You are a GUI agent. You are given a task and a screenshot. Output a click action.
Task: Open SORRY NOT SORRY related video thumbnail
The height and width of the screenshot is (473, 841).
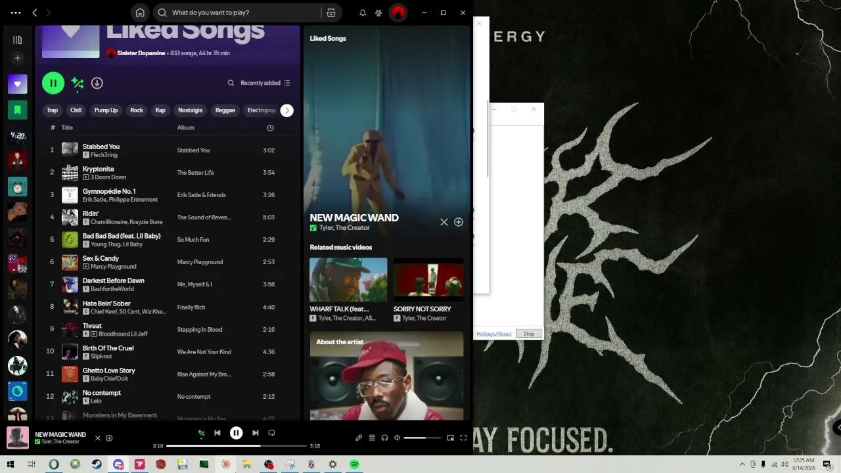pos(428,280)
